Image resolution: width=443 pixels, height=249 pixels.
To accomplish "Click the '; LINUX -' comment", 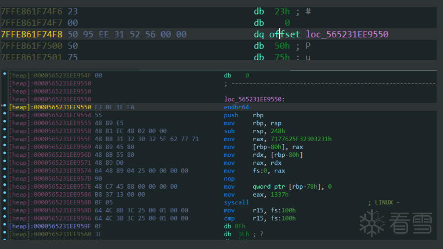I will tap(384, 202).
